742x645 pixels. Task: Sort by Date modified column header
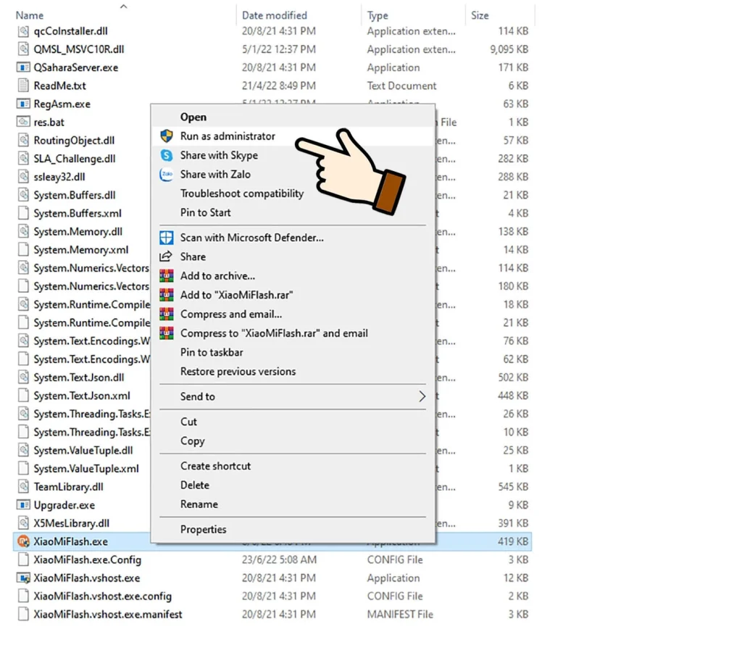[x=274, y=15]
